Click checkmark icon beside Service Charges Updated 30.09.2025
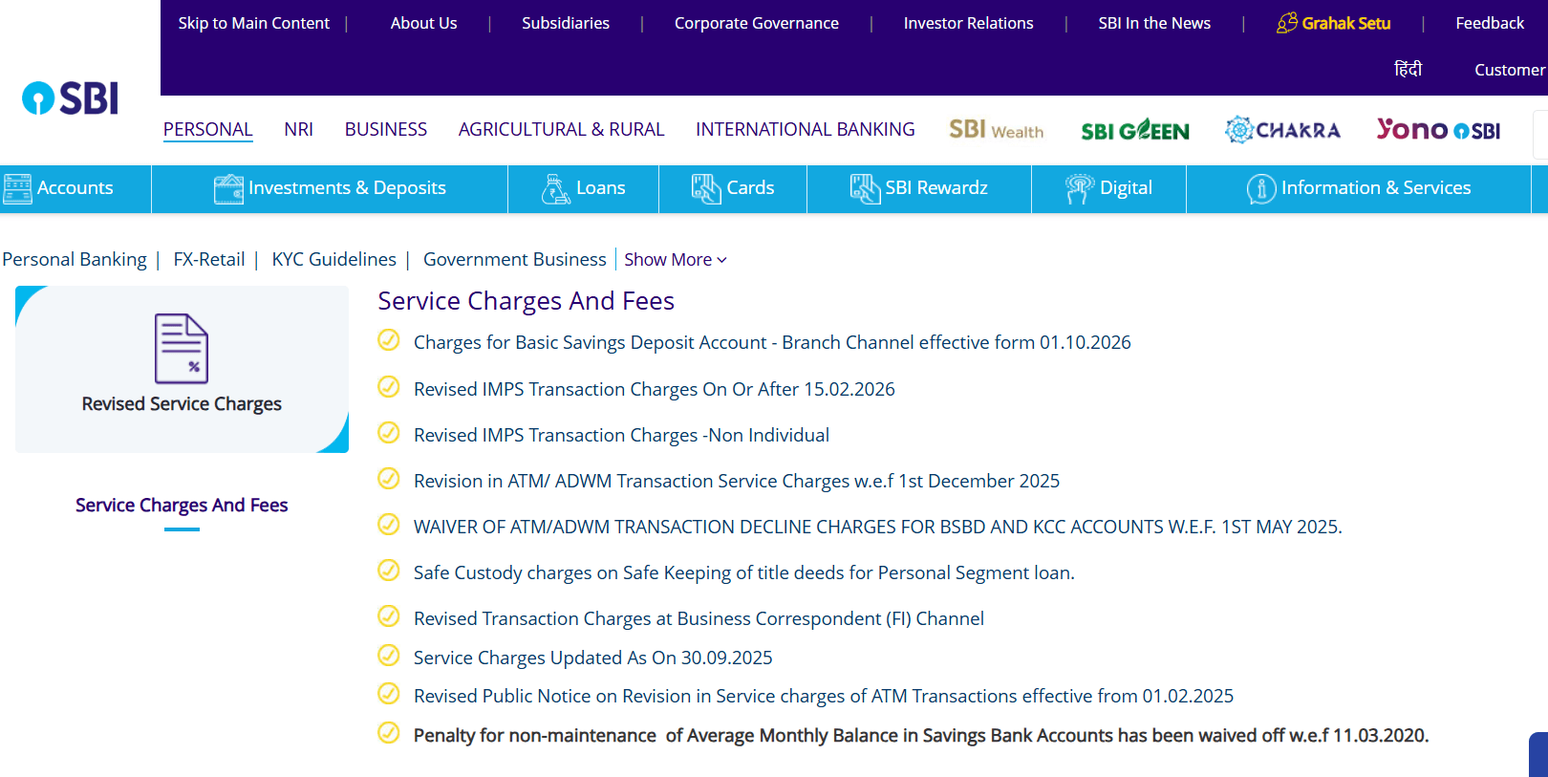The width and height of the screenshot is (1548, 777). coord(389,656)
